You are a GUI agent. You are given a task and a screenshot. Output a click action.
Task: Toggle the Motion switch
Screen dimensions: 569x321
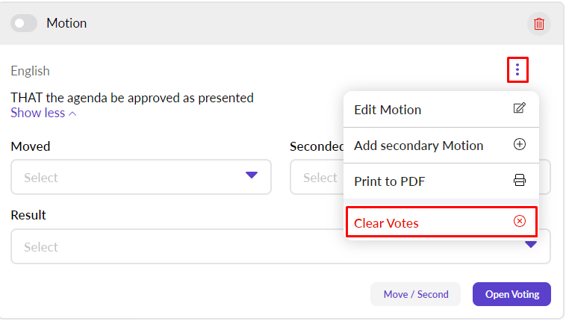[24, 24]
